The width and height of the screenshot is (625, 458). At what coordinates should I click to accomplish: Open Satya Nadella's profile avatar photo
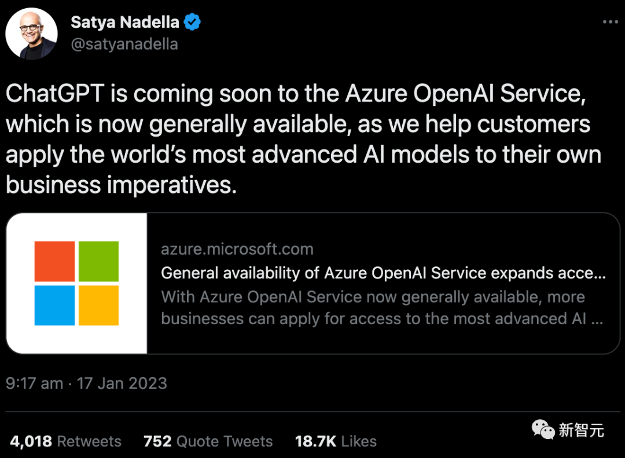[31, 34]
